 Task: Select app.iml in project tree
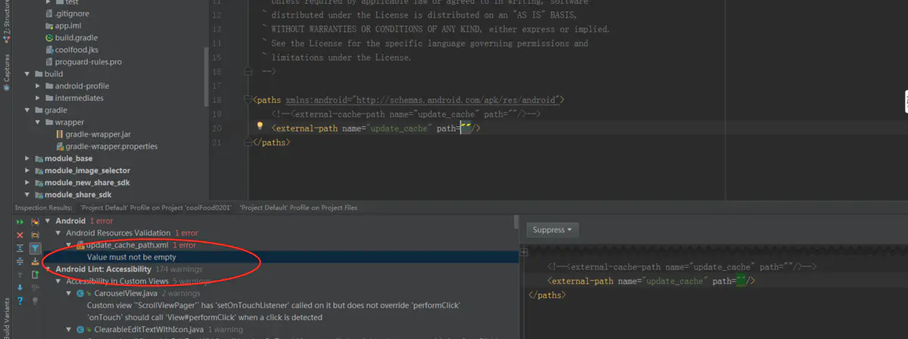68,26
